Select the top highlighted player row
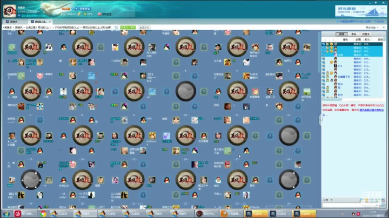The height and width of the screenshot is (218, 389). point(352,44)
